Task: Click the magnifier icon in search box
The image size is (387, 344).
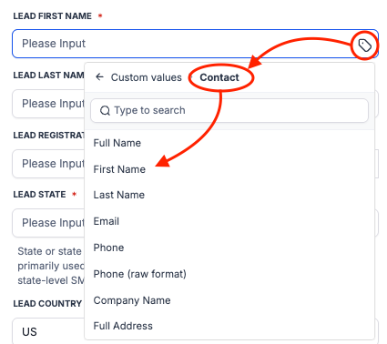Action: pyautogui.click(x=105, y=110)
